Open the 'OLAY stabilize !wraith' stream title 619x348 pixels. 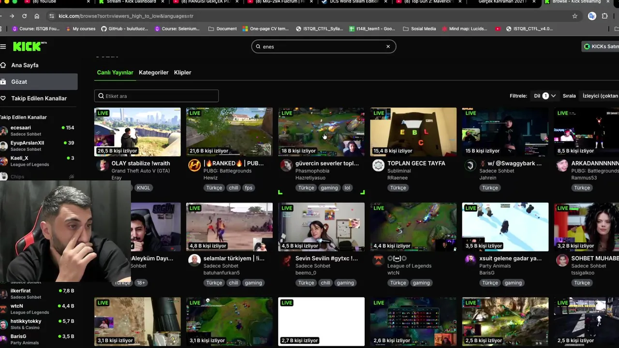click(x=141, y=163)
